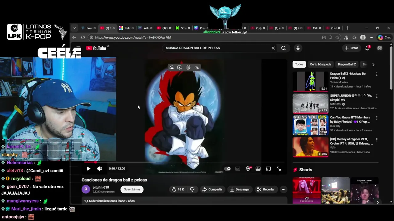Screen dimensions: 394x221
Task: Click the Recortar clip button
Action: [x=266, y=189]
